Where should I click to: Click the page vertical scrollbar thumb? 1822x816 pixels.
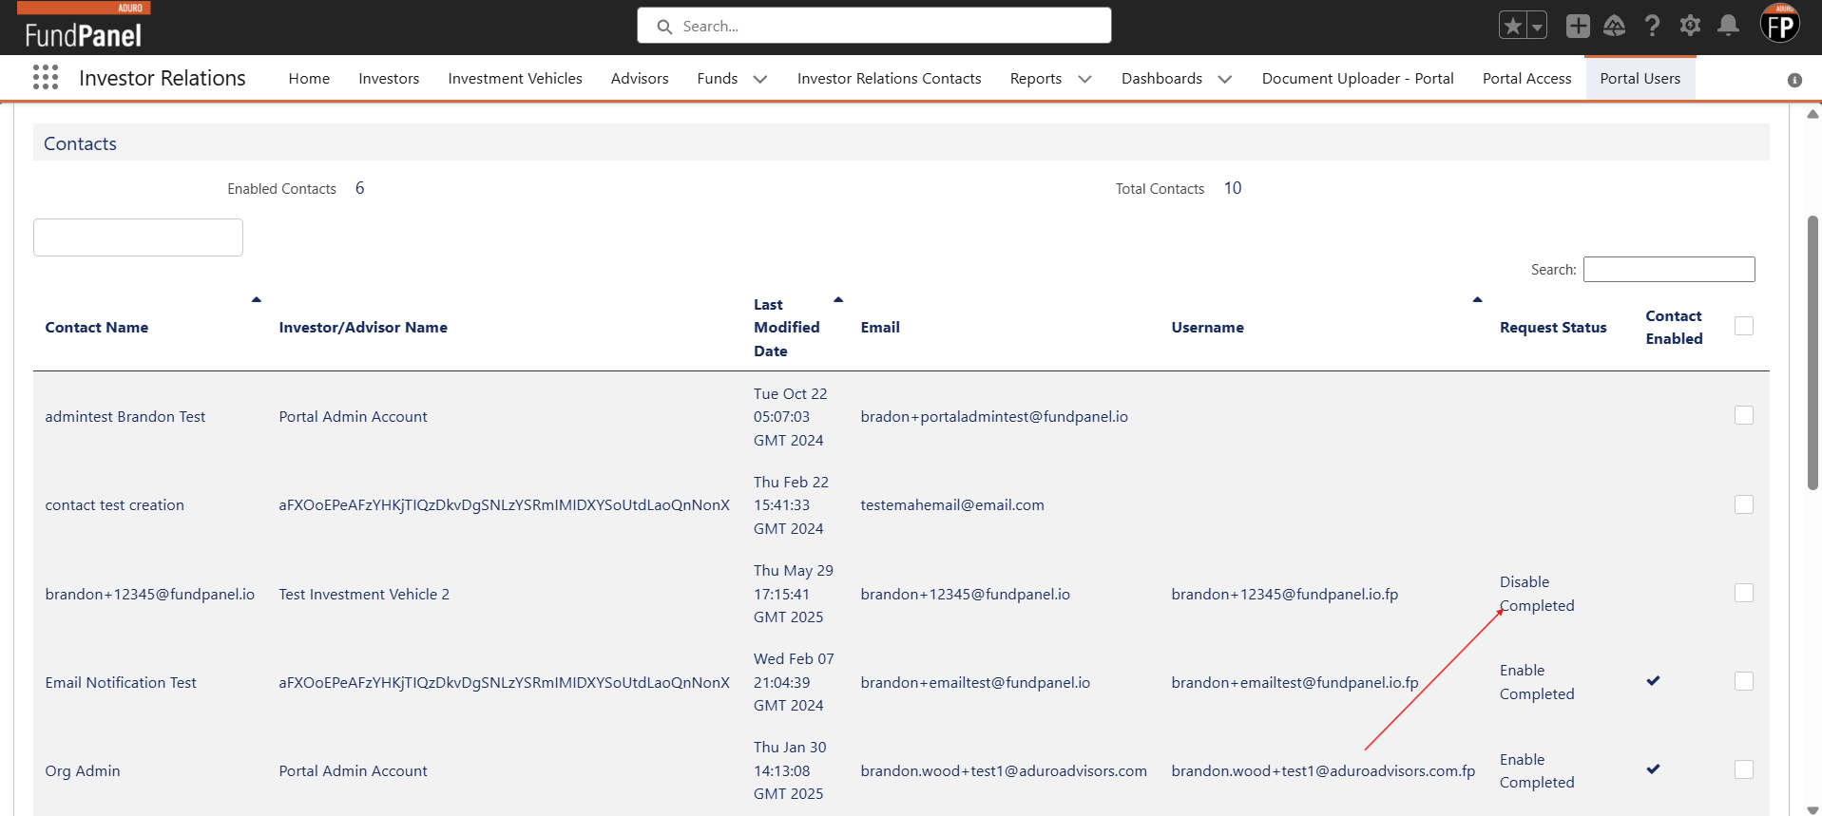(x=1812, y=352)
